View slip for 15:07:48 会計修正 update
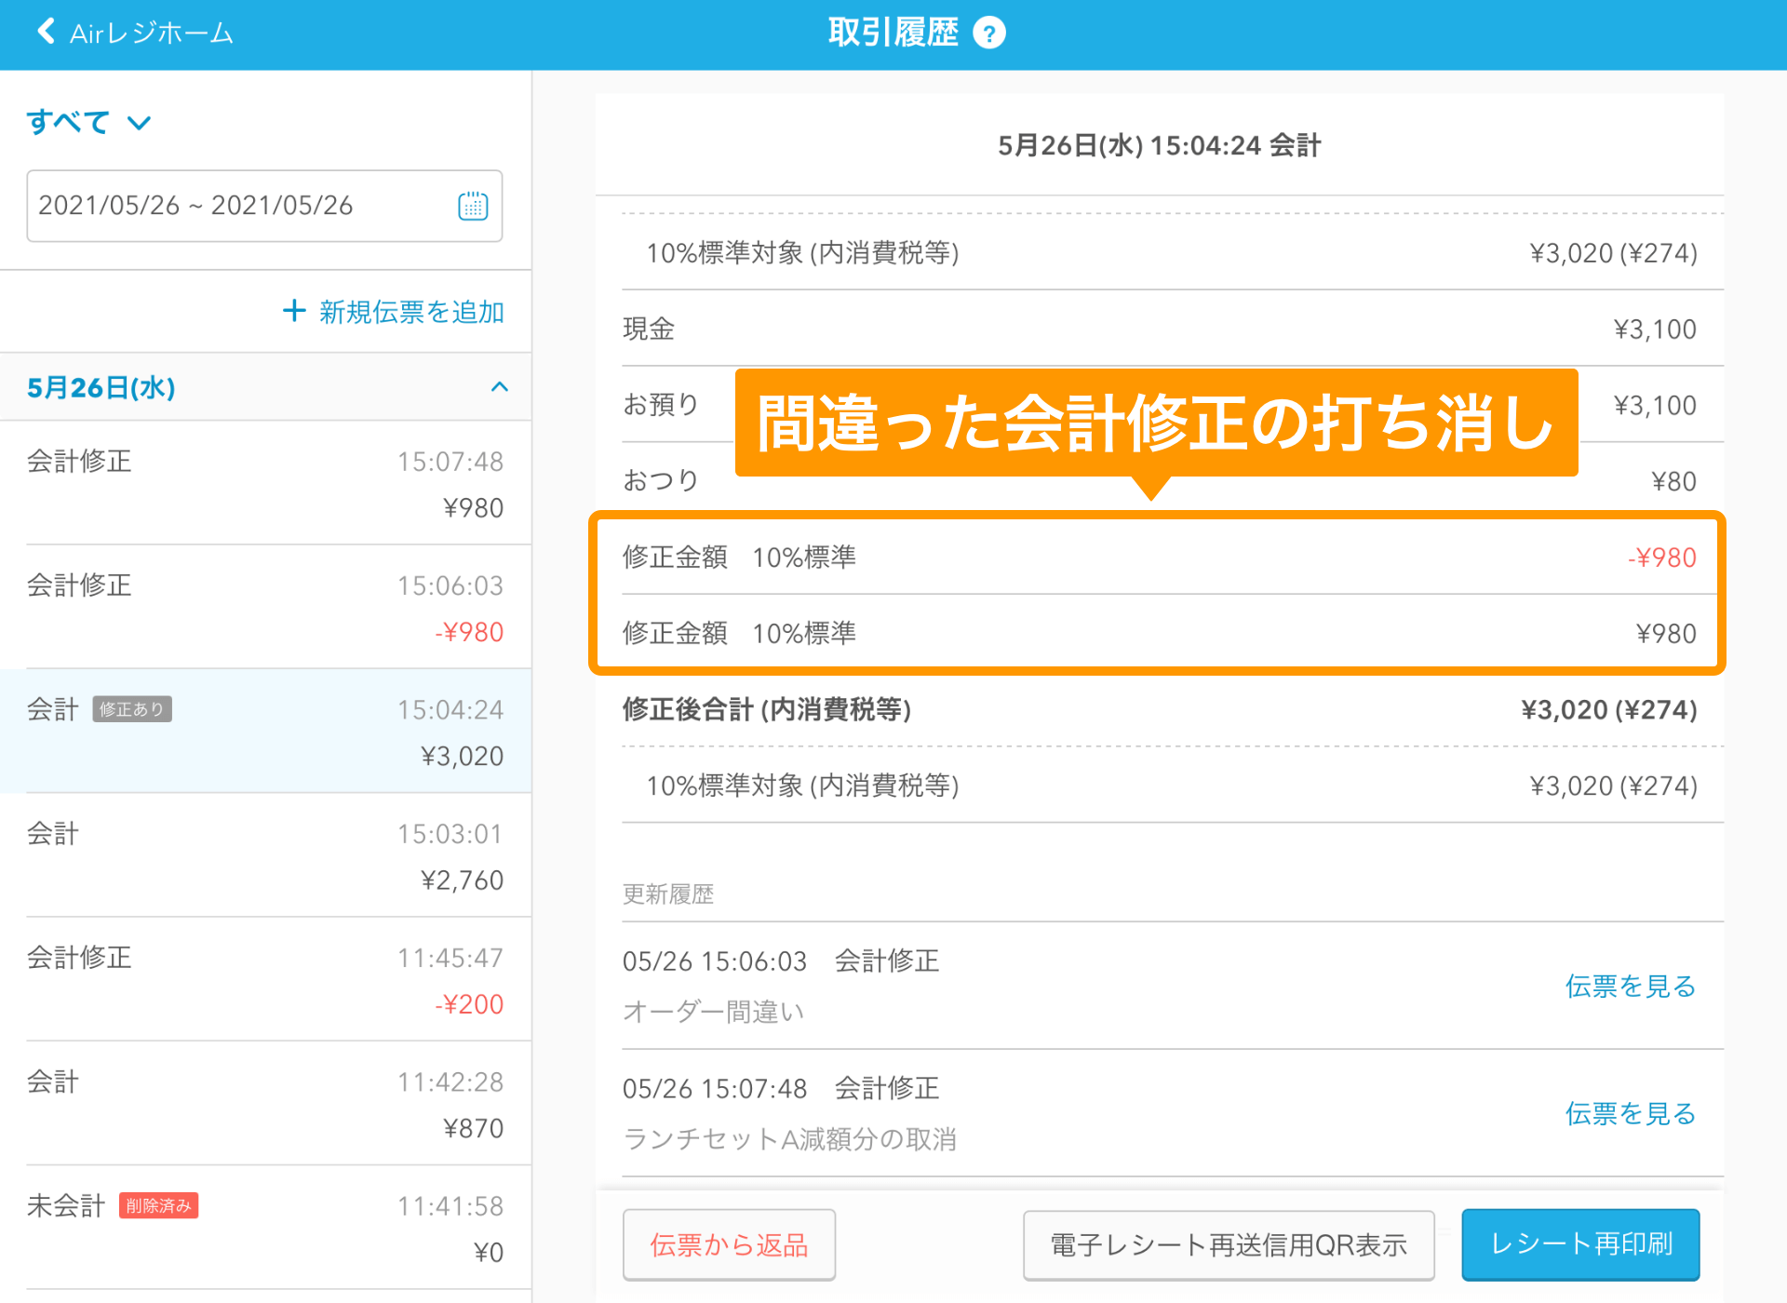The width and height of the screenshot is (1787, 1303). 1630,1113
